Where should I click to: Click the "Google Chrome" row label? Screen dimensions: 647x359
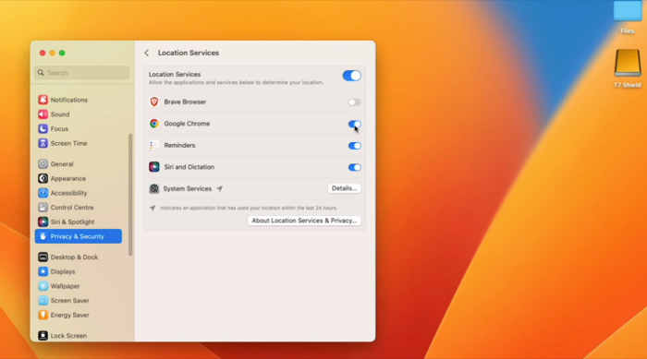pyautogui.click(x=187, y=124)
